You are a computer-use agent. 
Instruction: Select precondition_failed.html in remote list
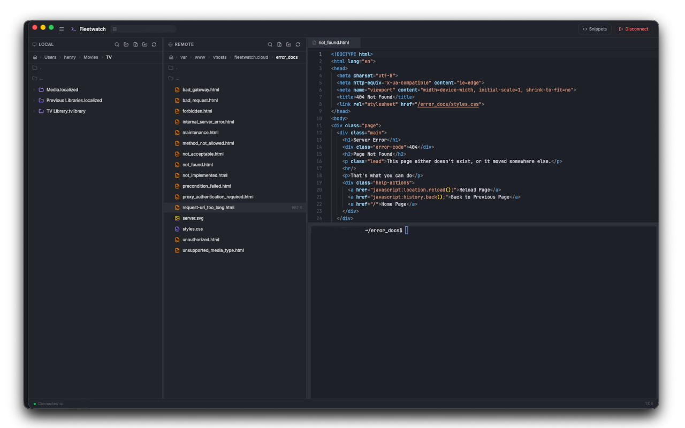[235, 186]
